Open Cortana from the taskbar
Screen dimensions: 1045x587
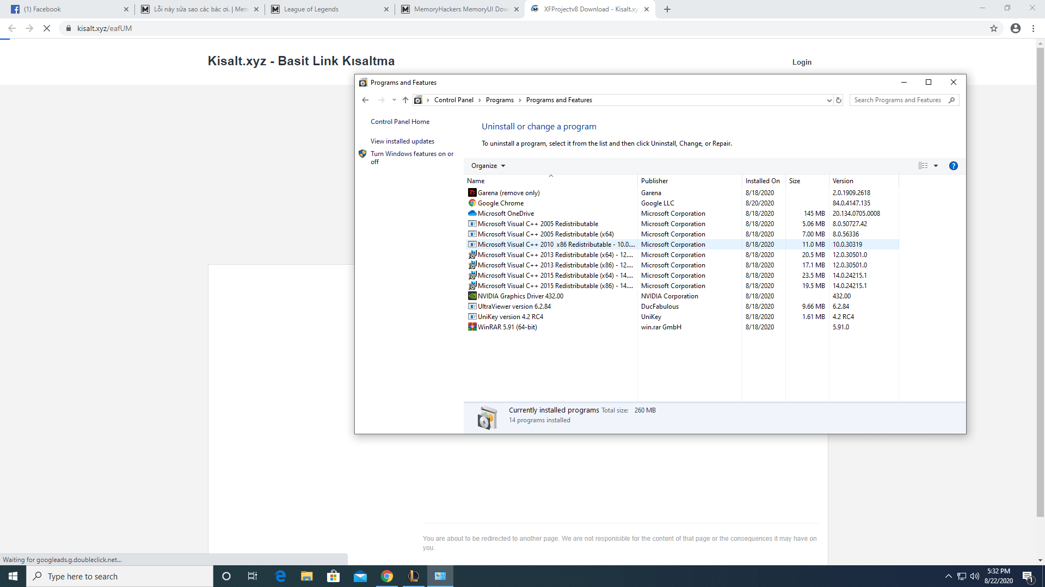[226, 576]
